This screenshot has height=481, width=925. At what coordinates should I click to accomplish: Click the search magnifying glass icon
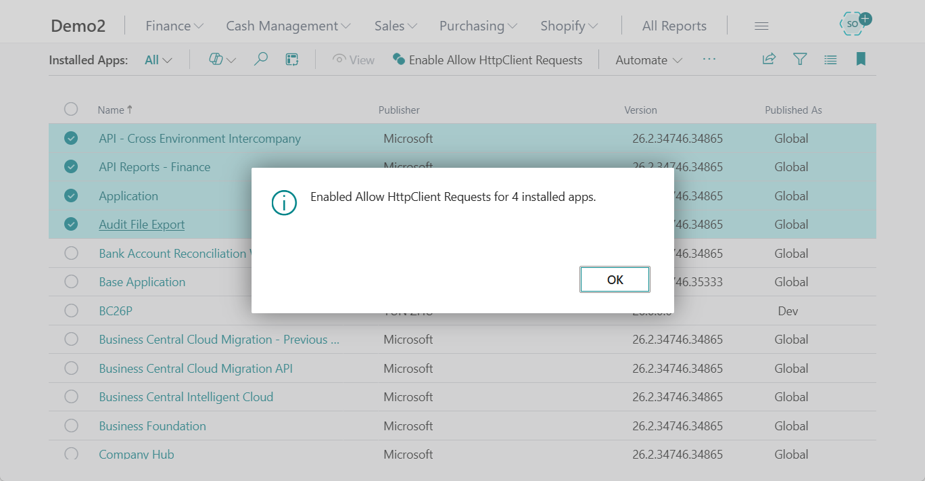261,59
